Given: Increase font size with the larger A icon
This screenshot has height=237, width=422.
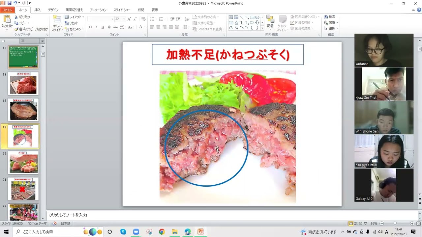Looking at the screenshot, I should tap(129, 19).
